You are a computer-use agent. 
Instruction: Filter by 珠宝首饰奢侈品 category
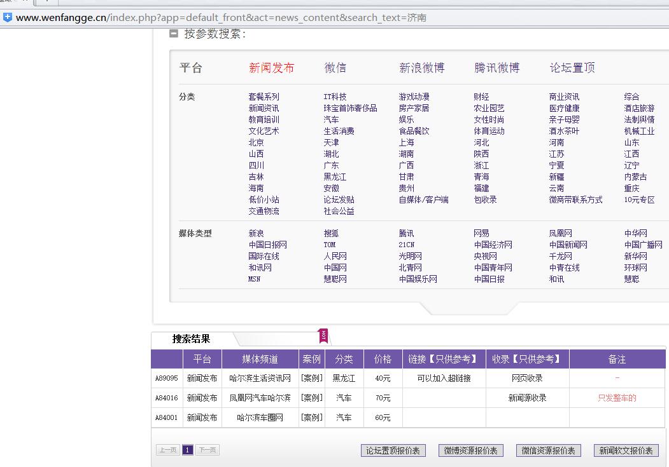(x=350, y=108)
